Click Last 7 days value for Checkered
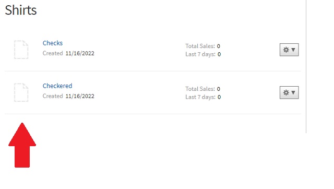The height and width of the screenshot is (189, 334). point(219,97)
